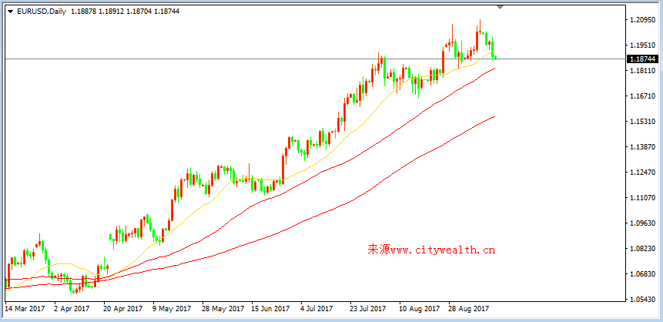Click the 20 Apr 2017 date label
663x322 pixels.
pos(123,309)
